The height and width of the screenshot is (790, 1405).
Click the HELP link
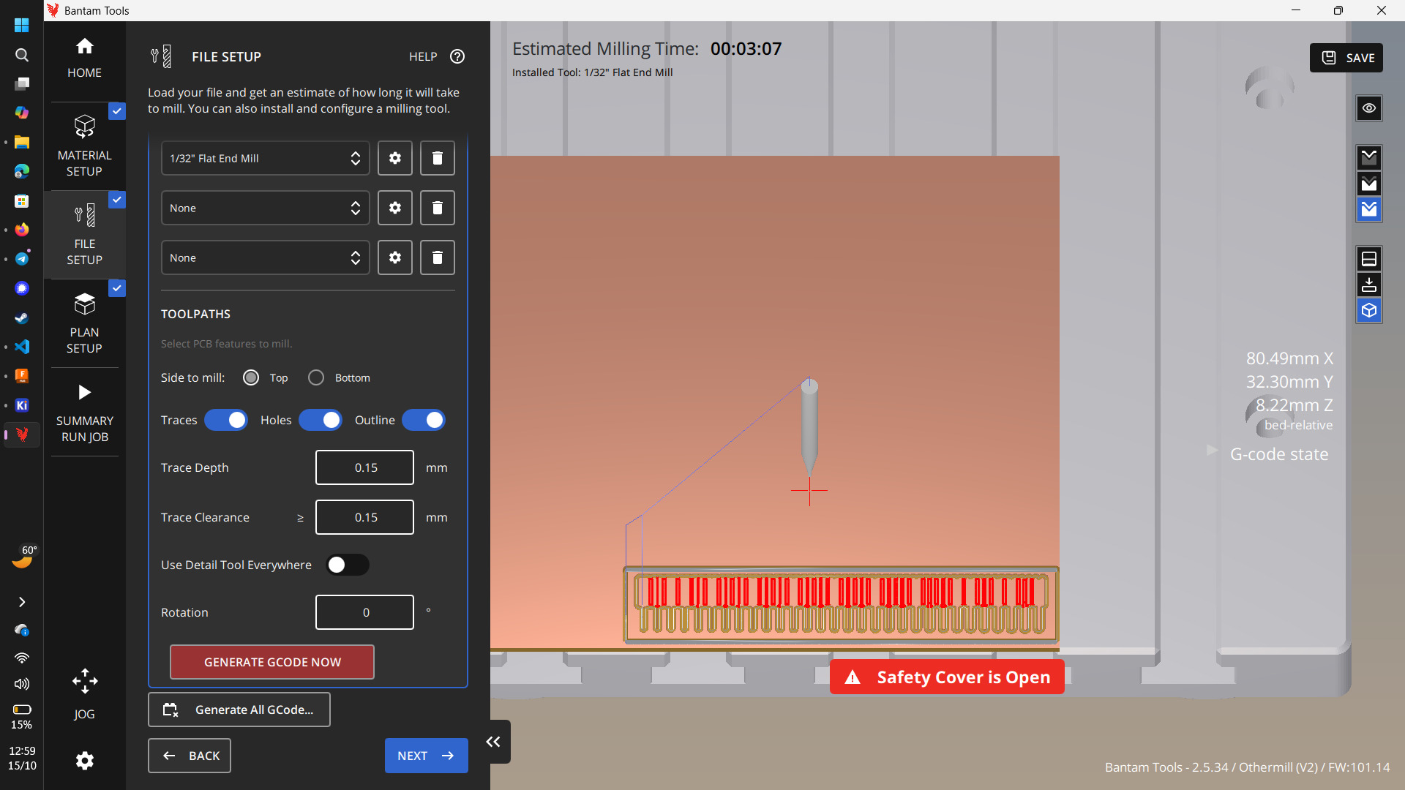click(x=423, y=56)
